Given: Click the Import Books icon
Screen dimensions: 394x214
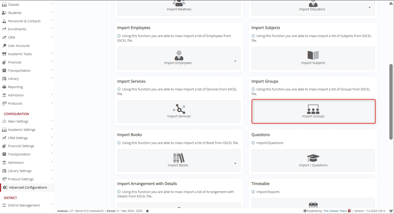Looking at the screenshot, I should pos(179,158).
